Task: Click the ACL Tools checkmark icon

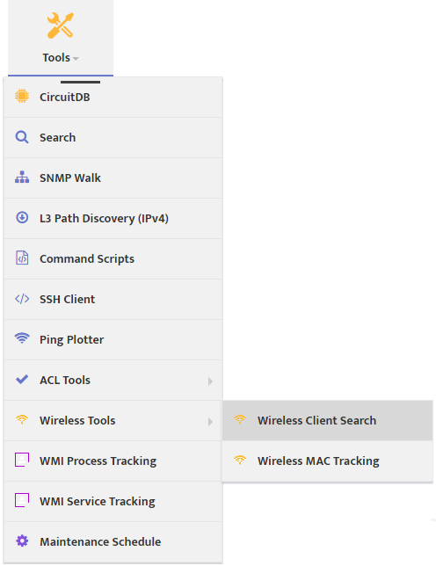Action: tap(22, 379)
